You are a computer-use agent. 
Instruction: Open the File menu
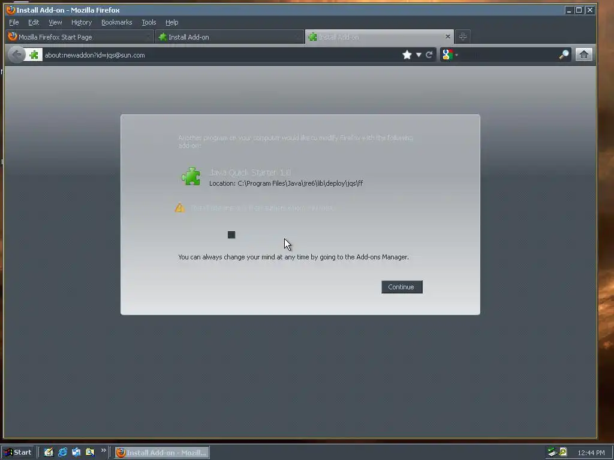click(x=14, y=22)
